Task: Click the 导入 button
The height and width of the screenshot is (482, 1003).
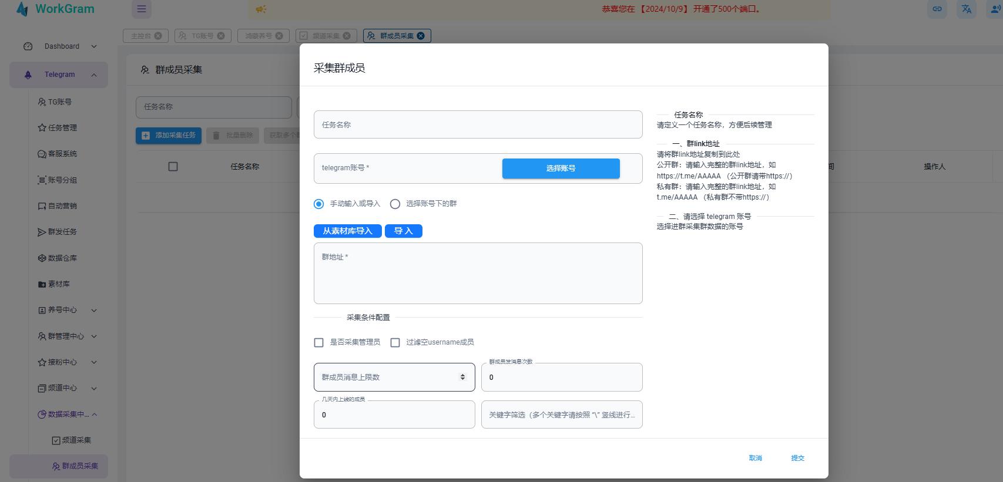Action: click(x=403, y=231)
